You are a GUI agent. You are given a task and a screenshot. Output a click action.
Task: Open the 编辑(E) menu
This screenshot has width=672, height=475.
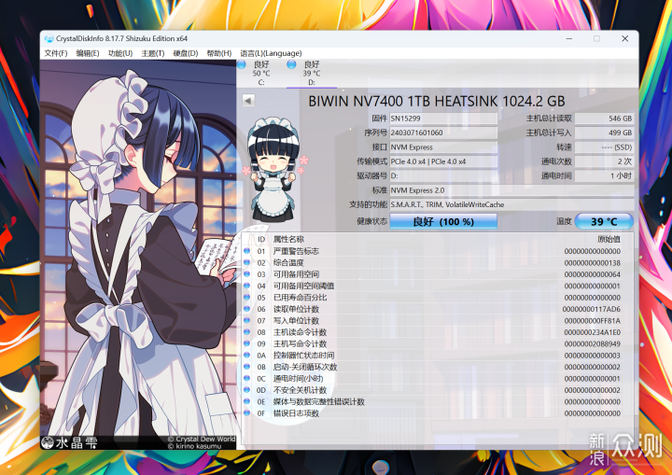coord(88,53)
